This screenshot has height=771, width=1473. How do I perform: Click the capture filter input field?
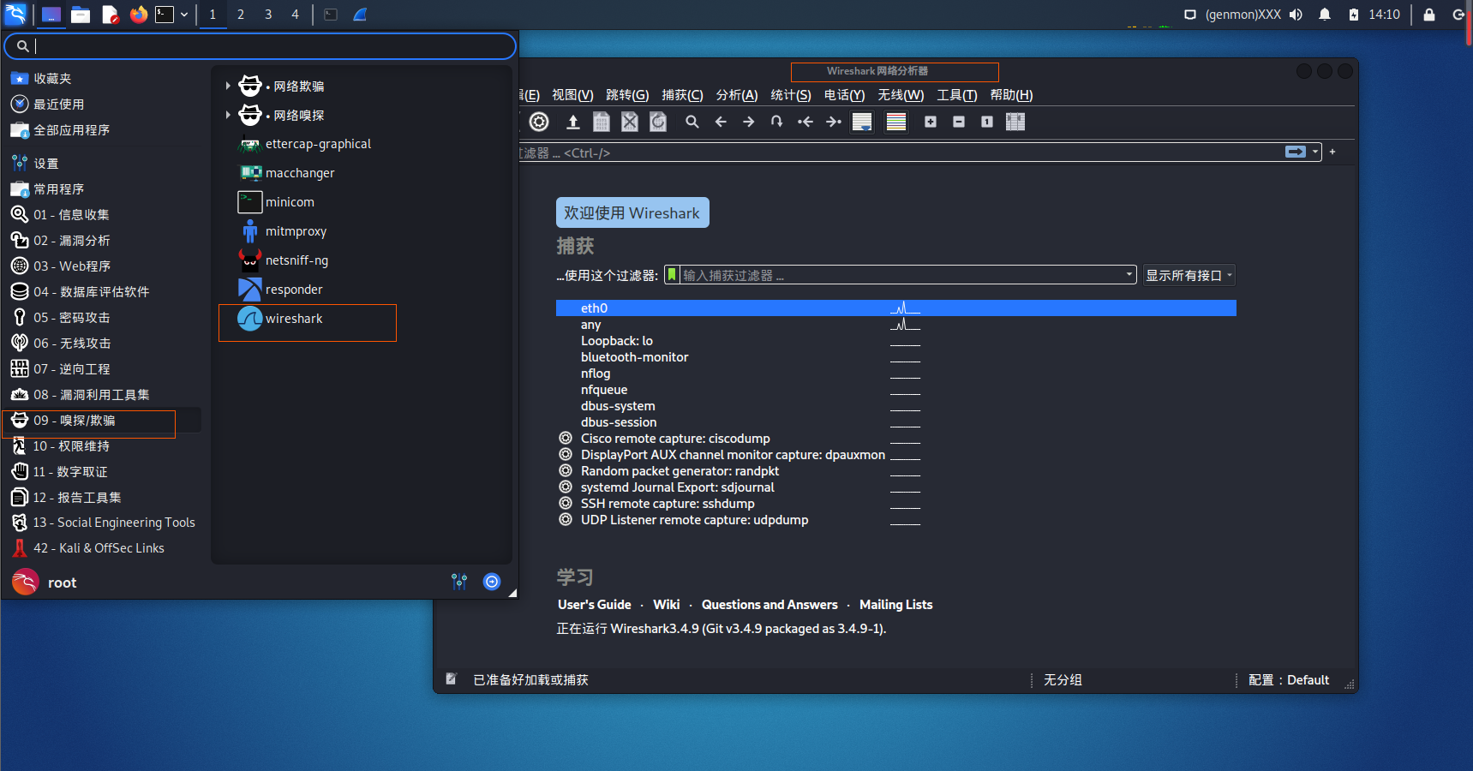pos(901,275)
